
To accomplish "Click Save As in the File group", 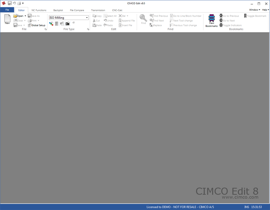I will pos(34,16).
